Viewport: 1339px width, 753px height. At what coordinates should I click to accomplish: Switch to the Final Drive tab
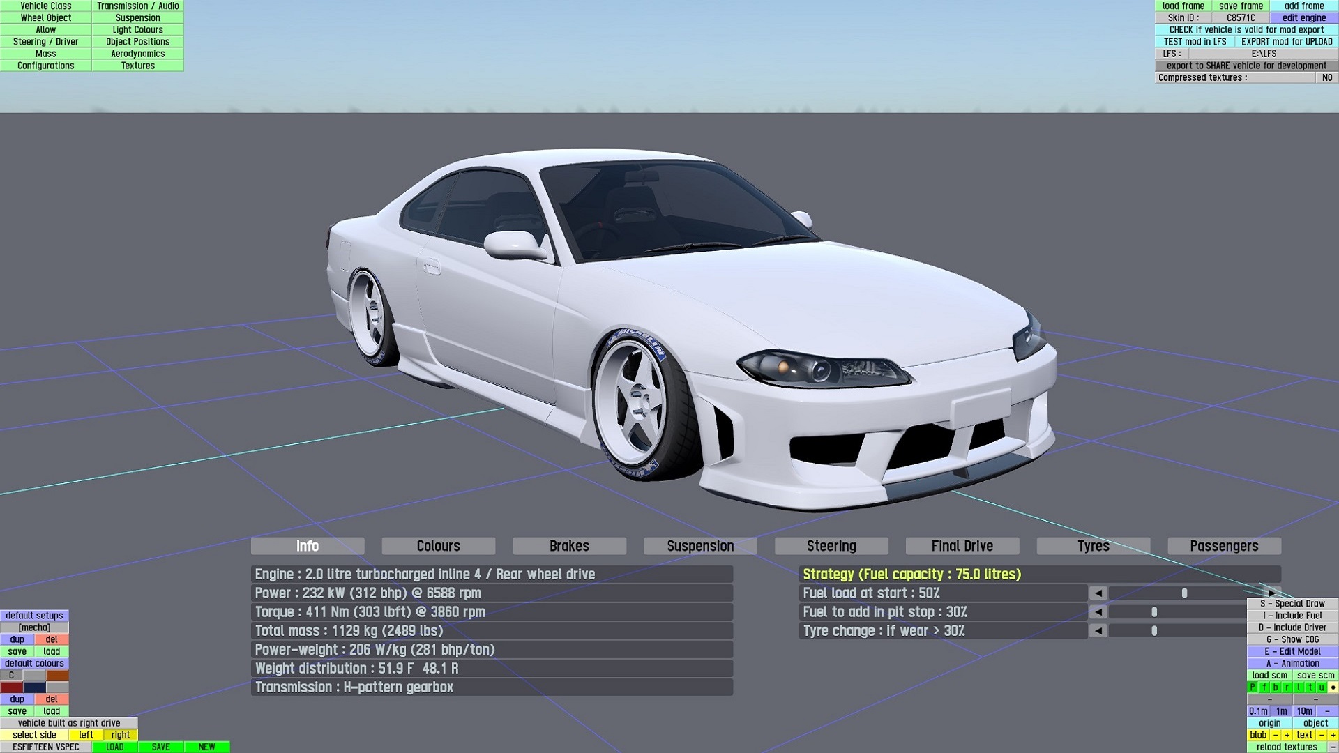coord(962,546)
